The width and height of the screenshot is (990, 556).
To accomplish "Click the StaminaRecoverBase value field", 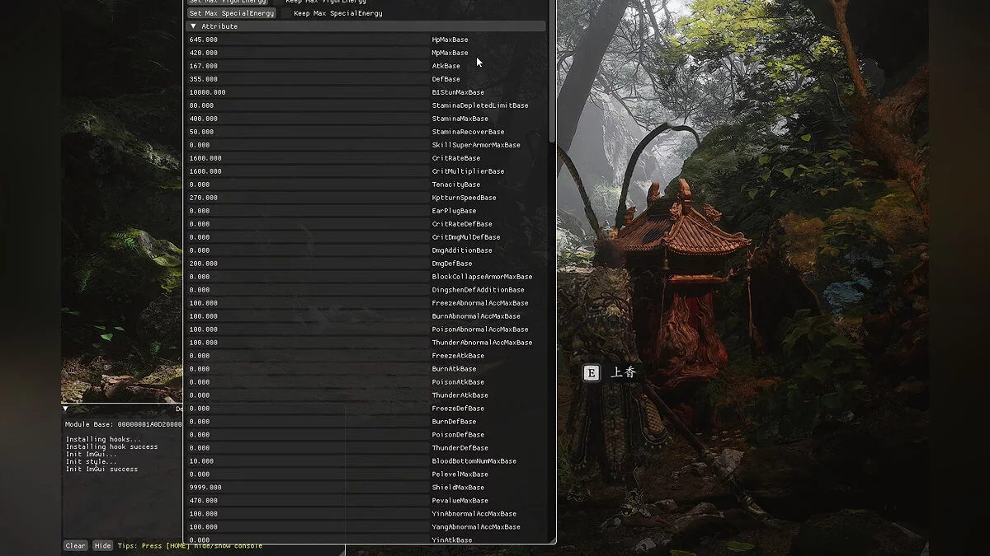I will (307, 132).
